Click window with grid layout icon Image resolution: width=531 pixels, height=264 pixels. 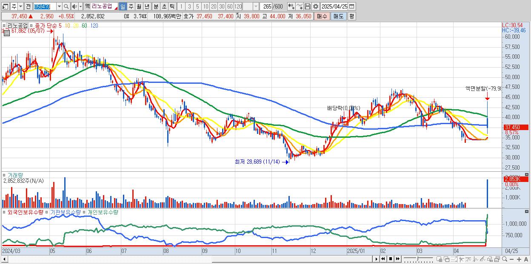click(x=440, y=259)
